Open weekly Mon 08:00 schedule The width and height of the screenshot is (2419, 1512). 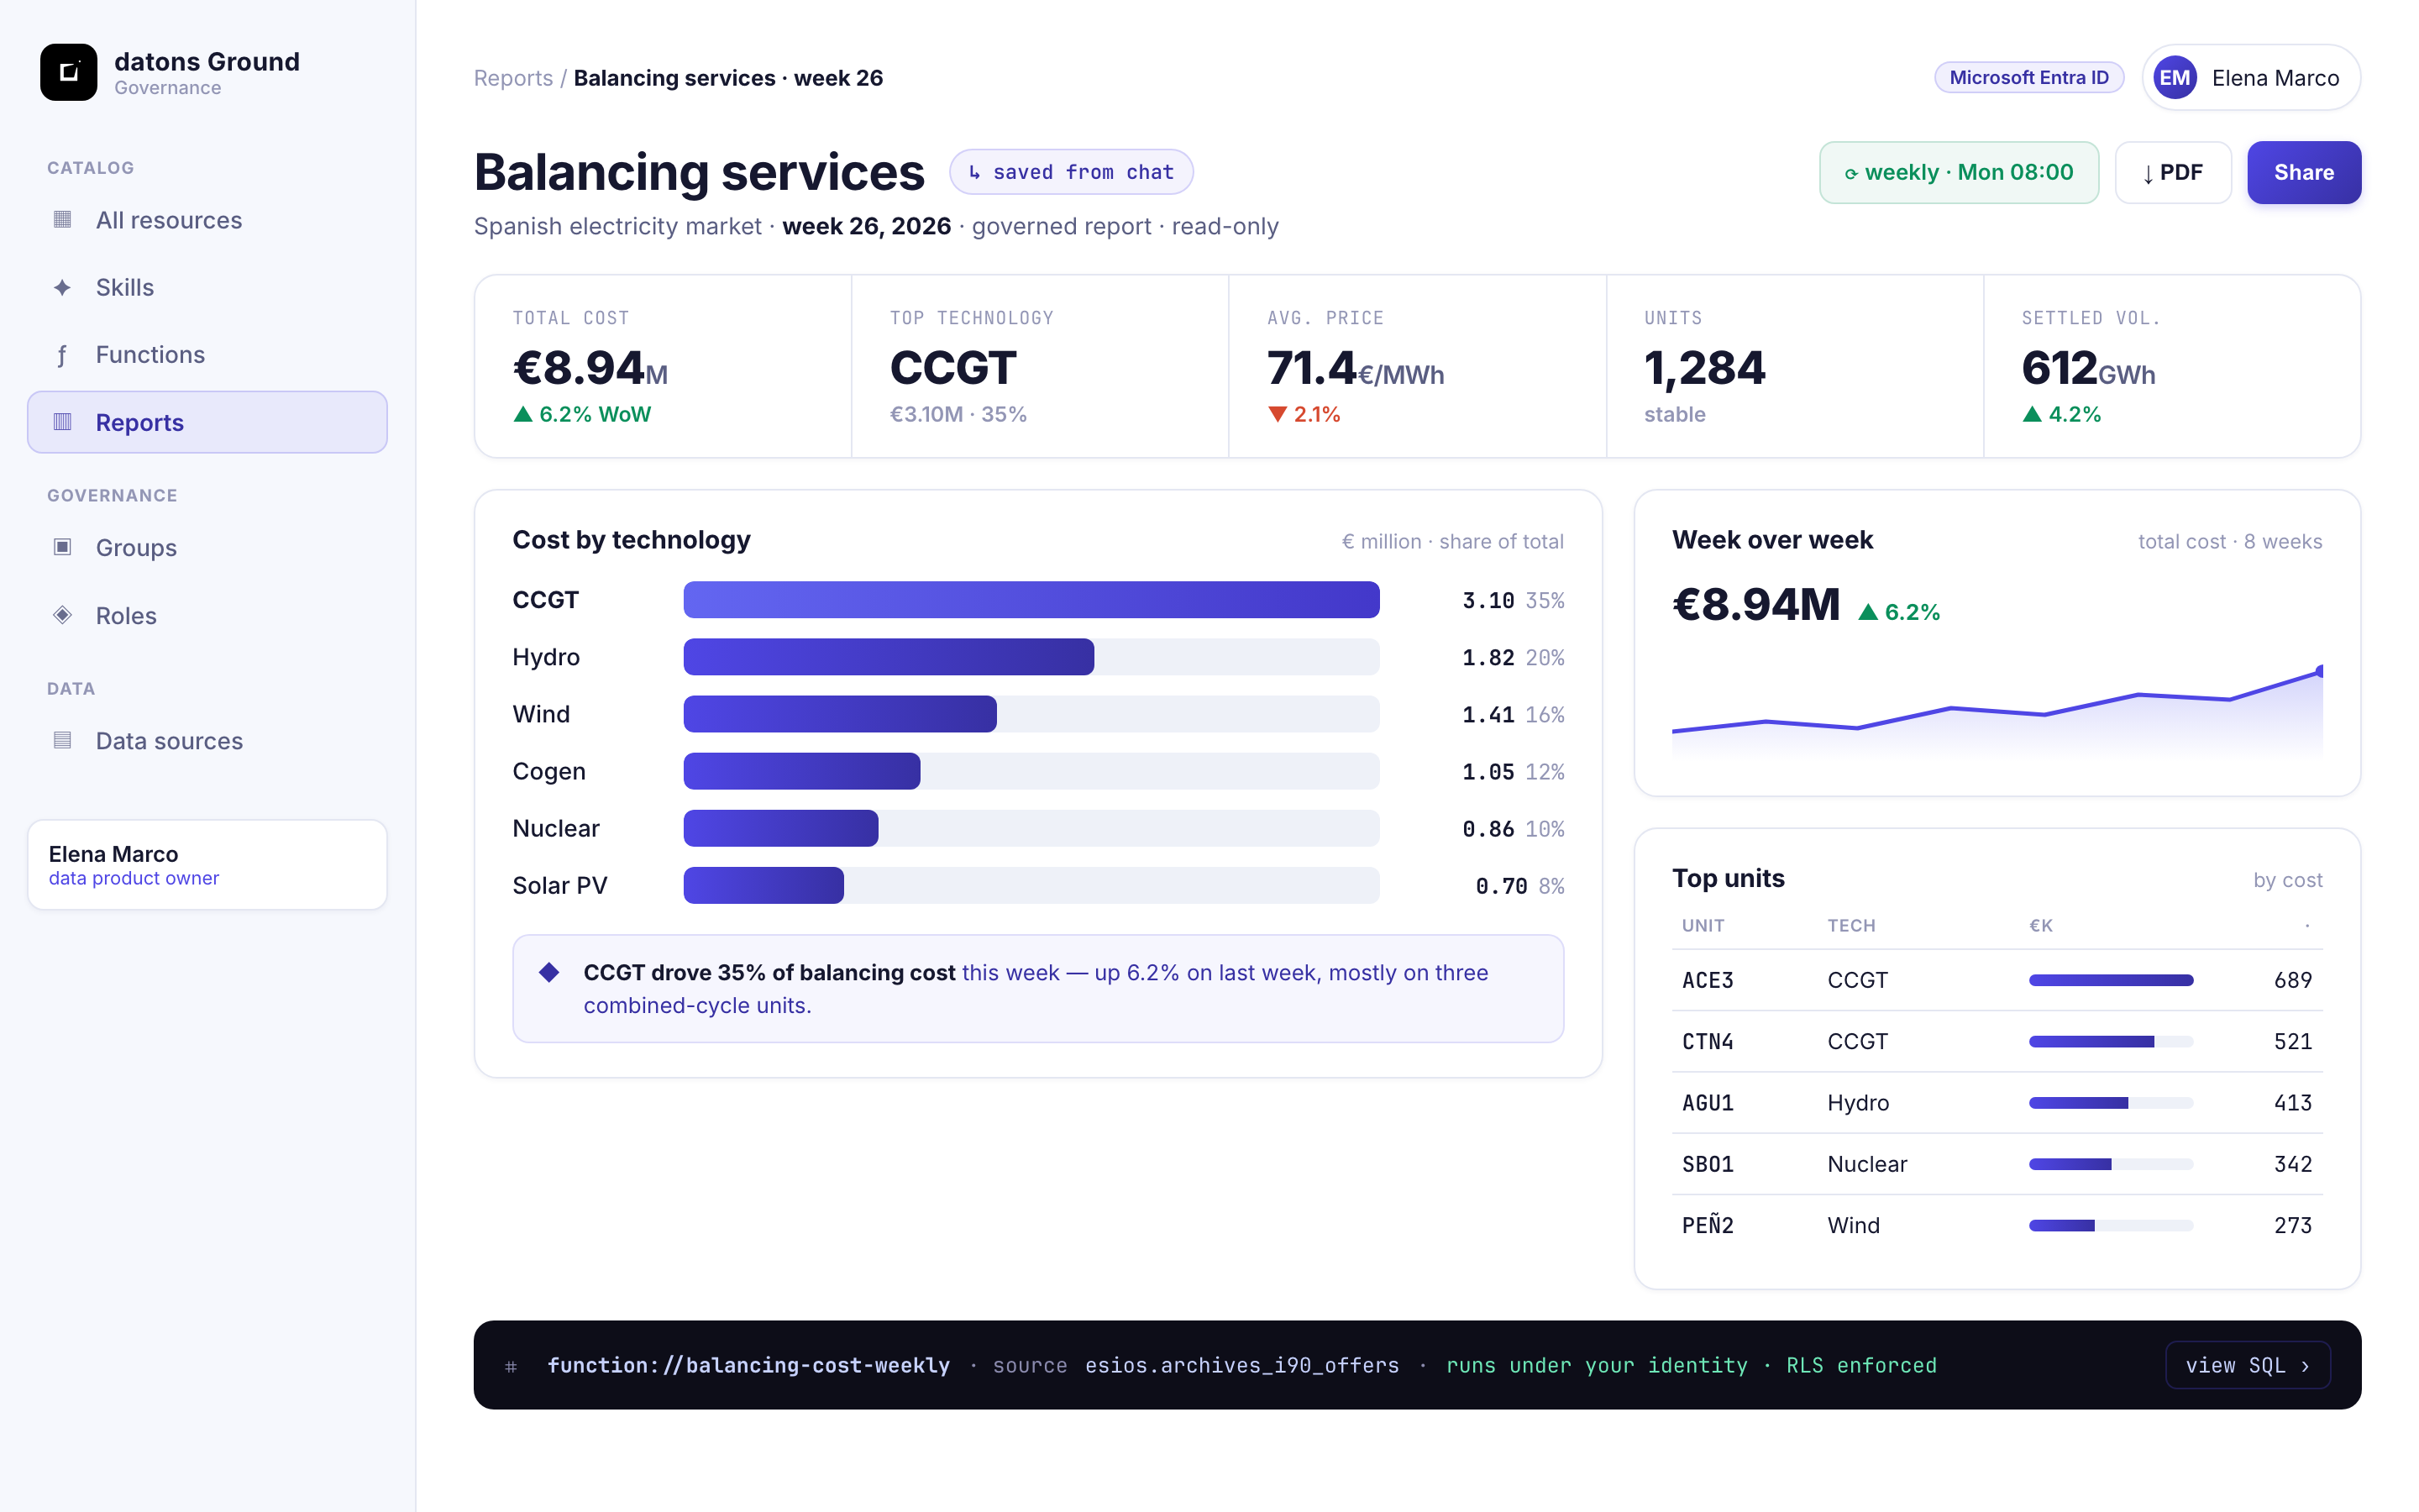tap(1958, 172)
